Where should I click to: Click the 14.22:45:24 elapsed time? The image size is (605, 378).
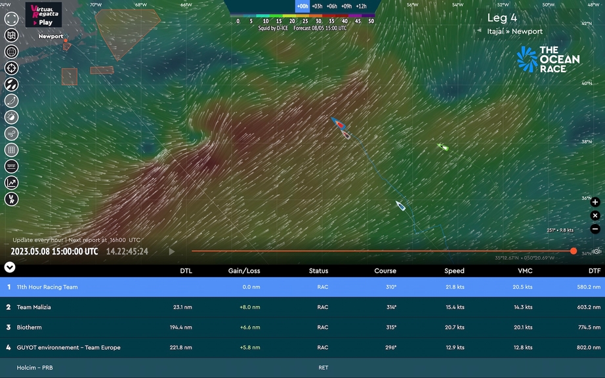(127, 251)
